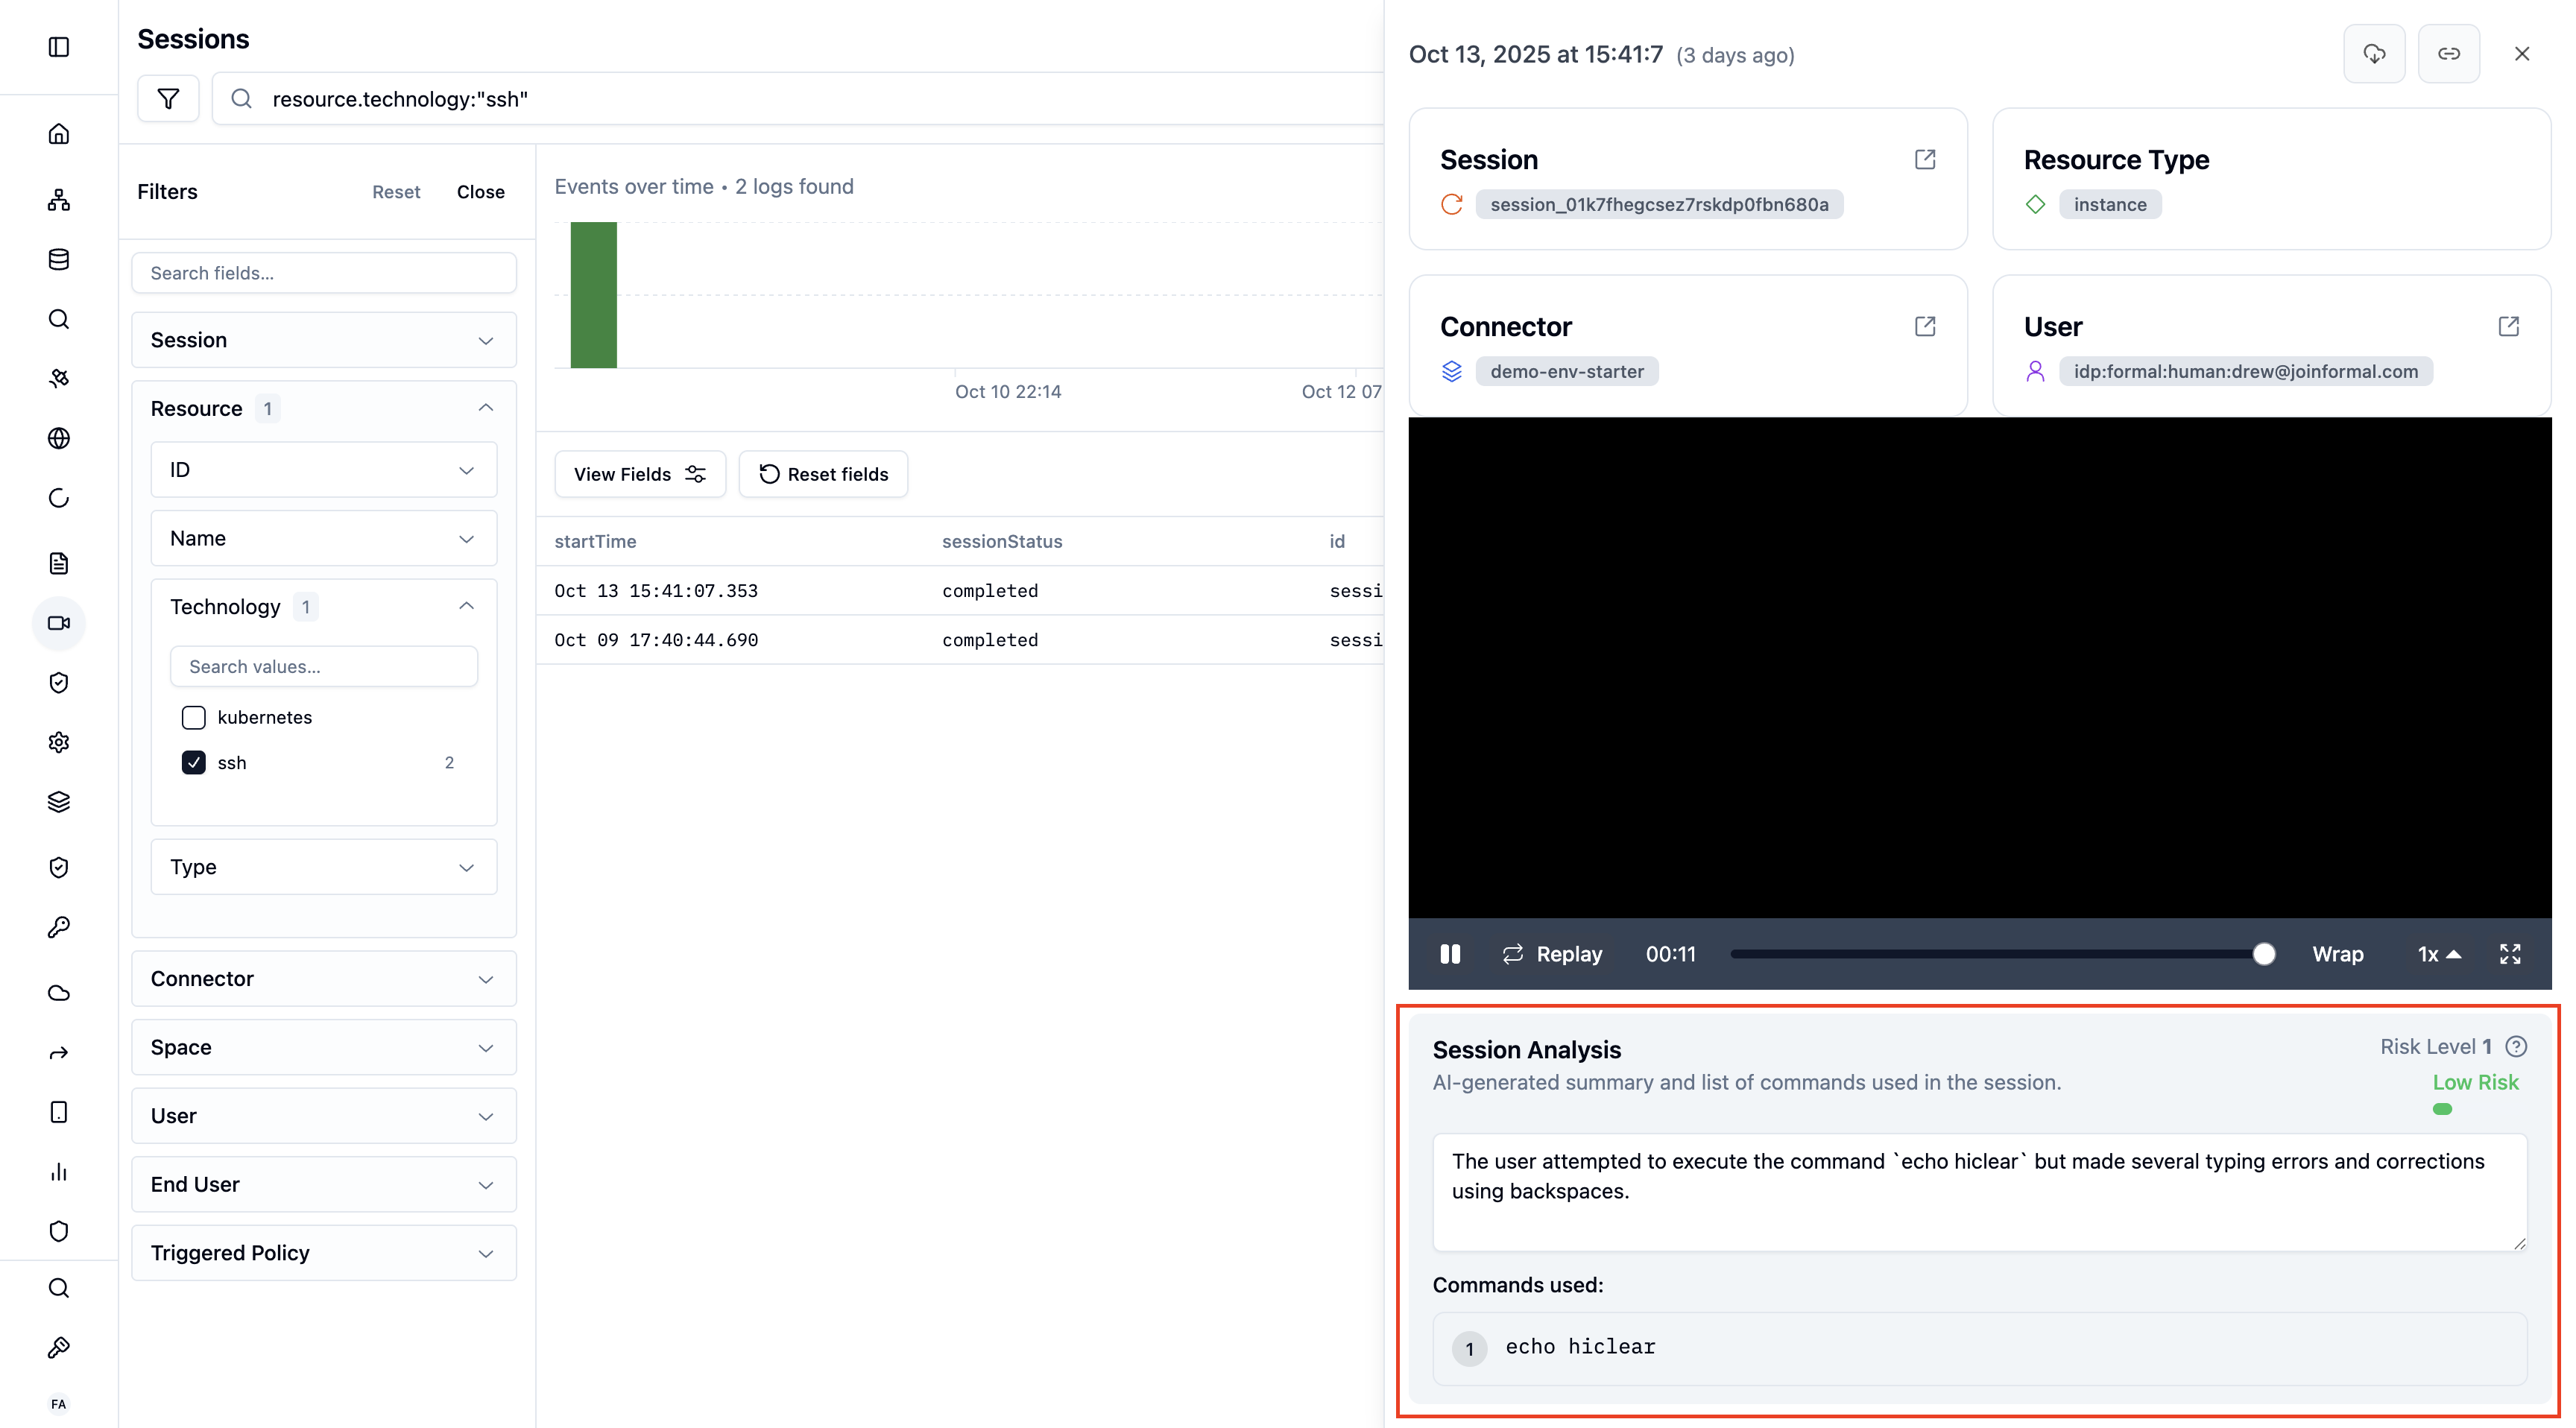Click the download session icon
This screenshot has height=1428, width=2576.
click(x=2374, y=54)
